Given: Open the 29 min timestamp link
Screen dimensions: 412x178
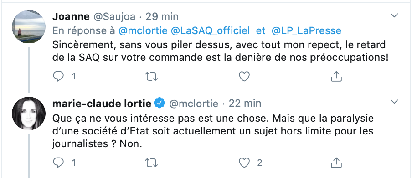Looking at the screenshot, I should click(162, 16).
